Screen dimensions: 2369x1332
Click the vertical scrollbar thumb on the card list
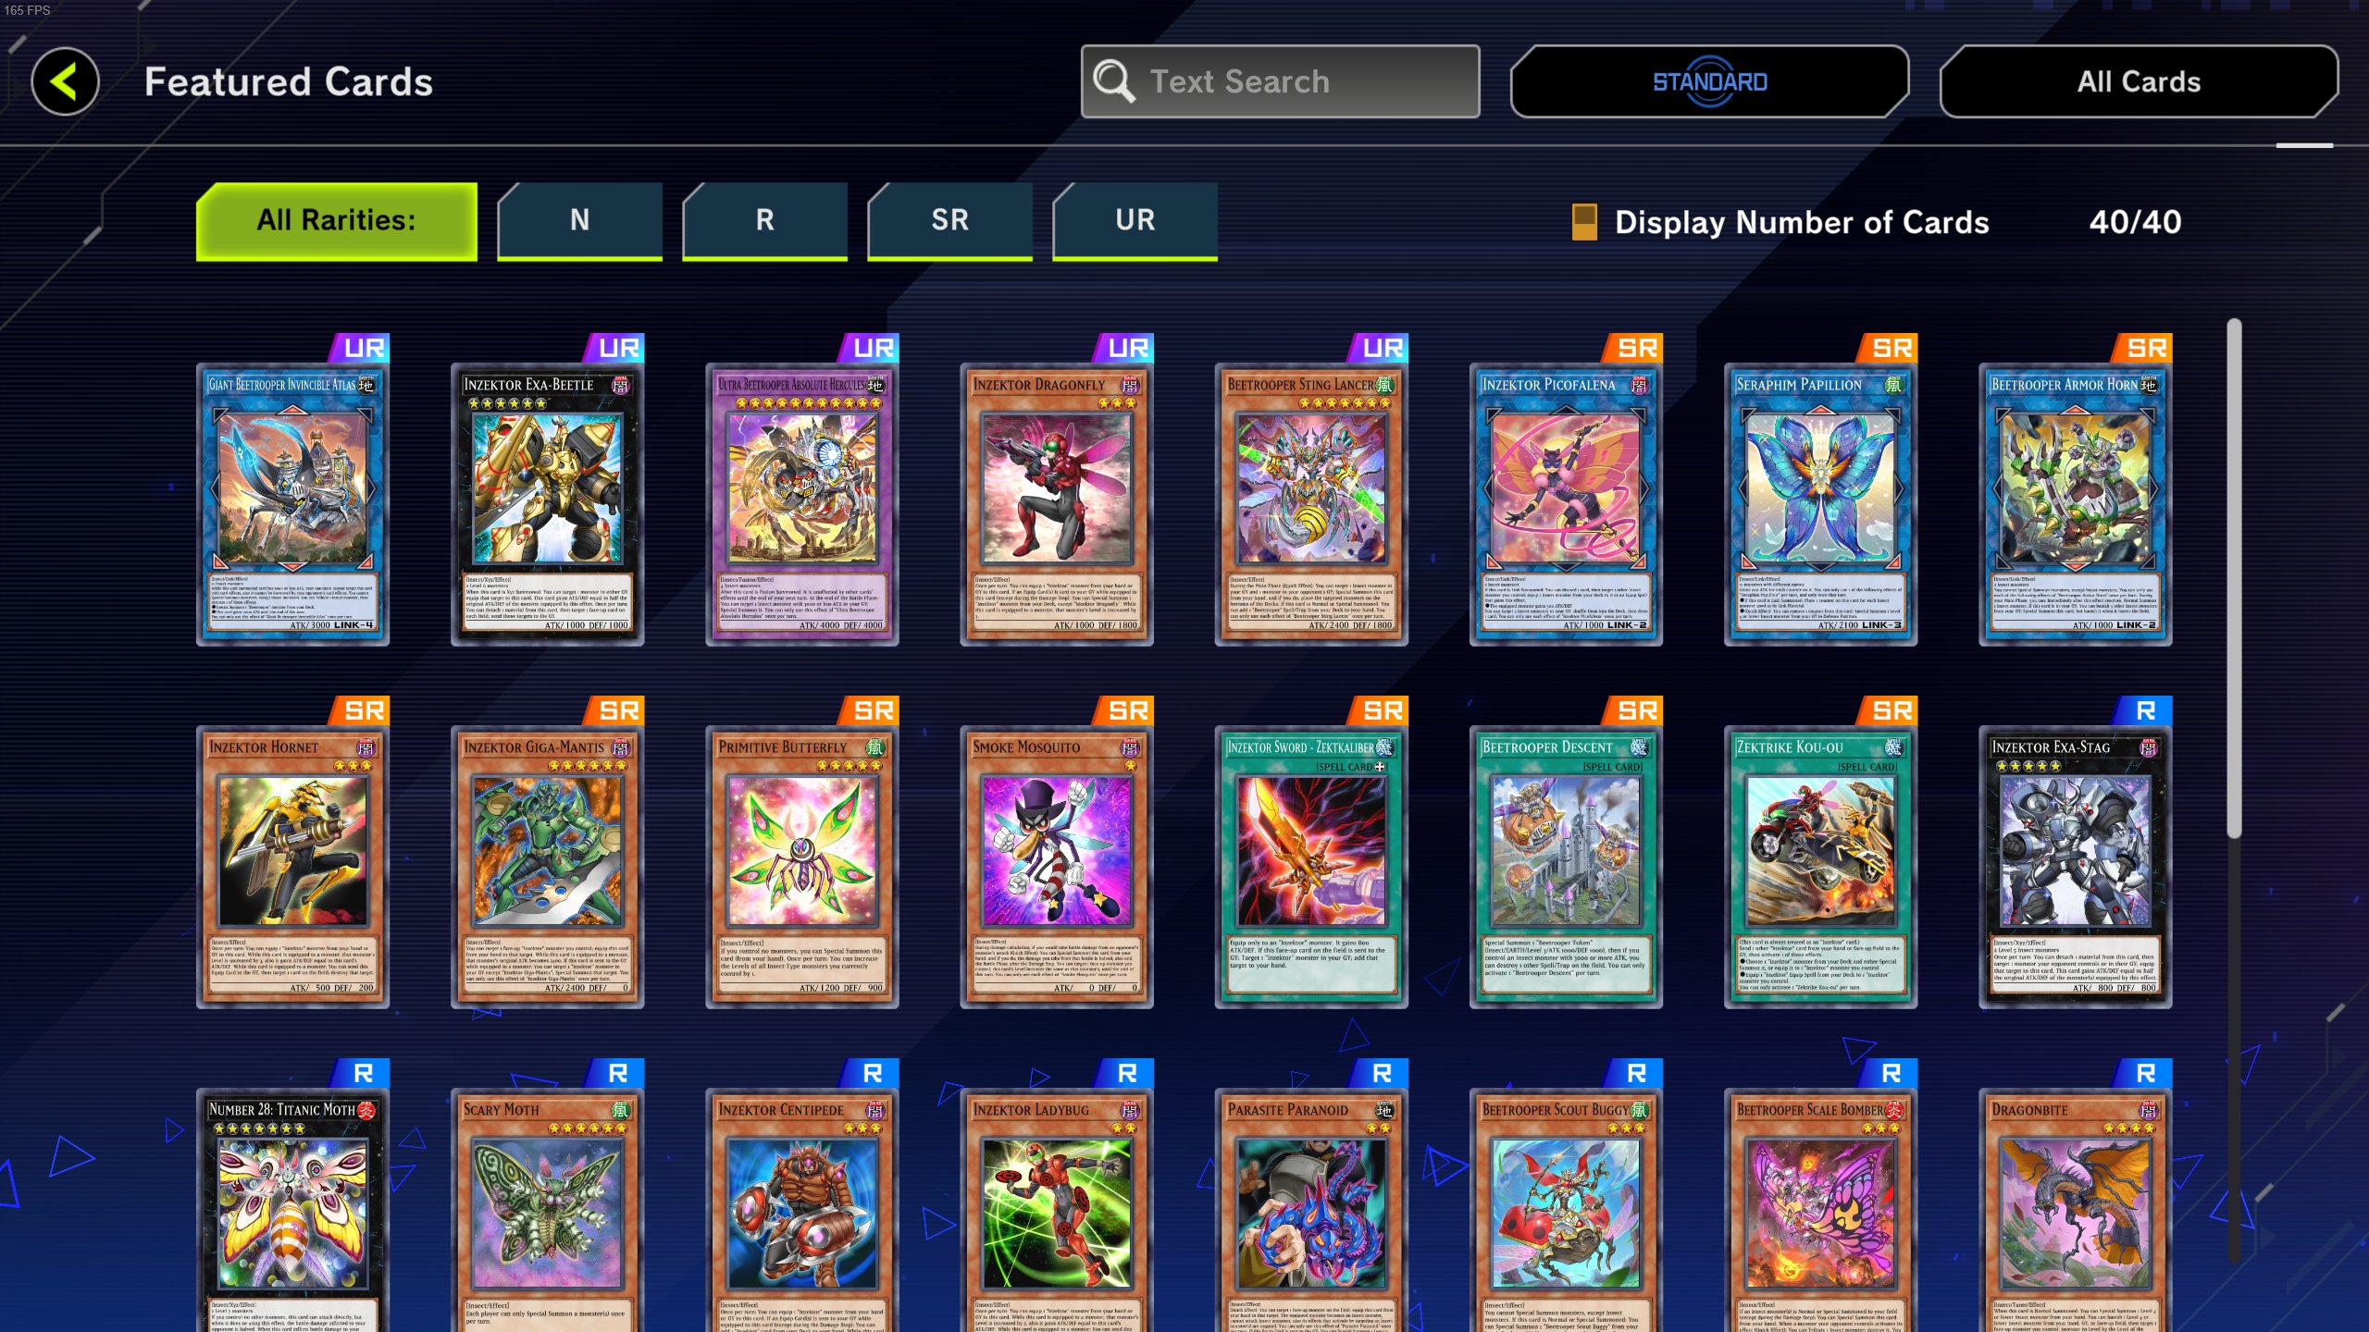[2234, 578]
